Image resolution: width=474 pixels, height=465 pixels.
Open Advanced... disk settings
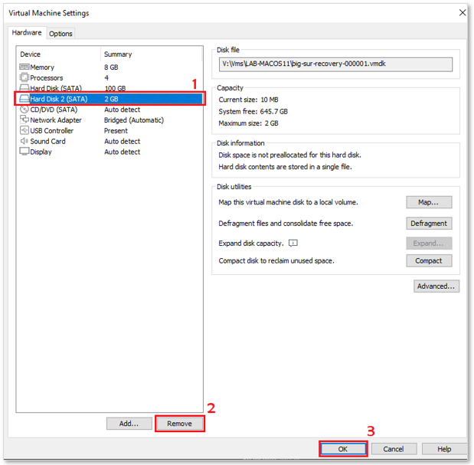coord(436,286)
